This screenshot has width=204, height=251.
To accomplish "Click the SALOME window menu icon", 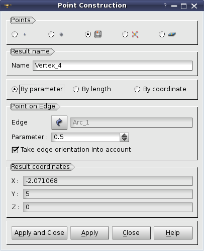I will point(8,6).
